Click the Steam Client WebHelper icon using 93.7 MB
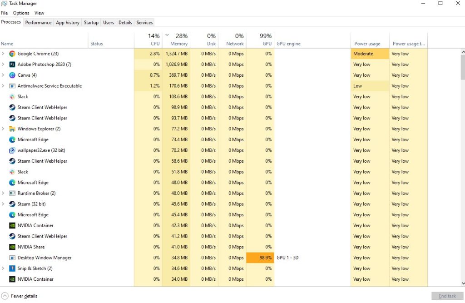Screen dimensions: 465x303 pos(12,118)
